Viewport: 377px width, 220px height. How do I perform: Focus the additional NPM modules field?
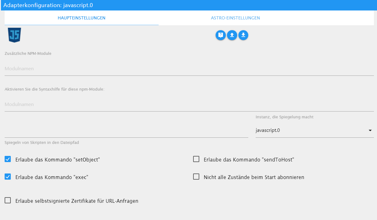[189, 69]
